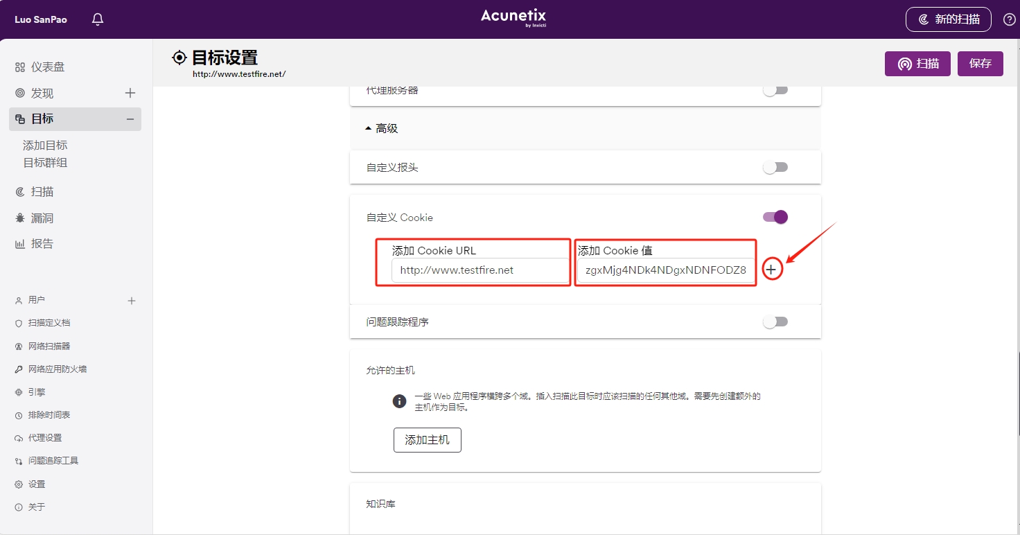Toggle the 问题跟踪程序 switch
The height and width of the screenshot is (535, 1020).
point(775,322)
